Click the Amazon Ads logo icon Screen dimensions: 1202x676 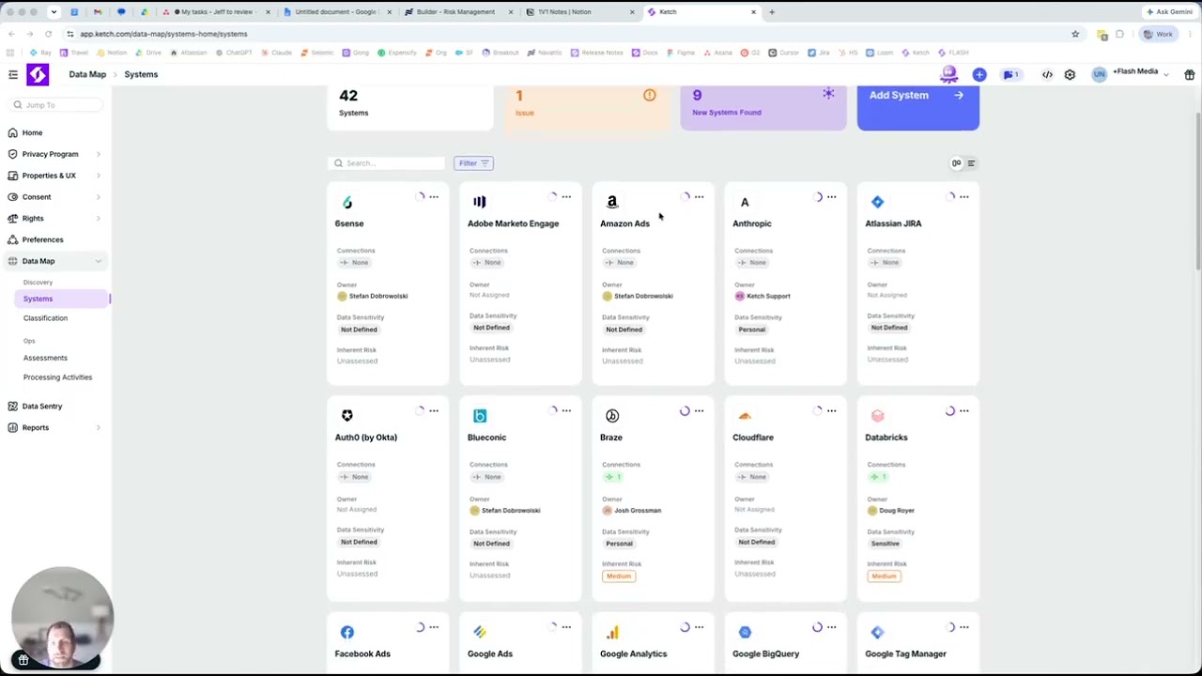tap(612, 202)
